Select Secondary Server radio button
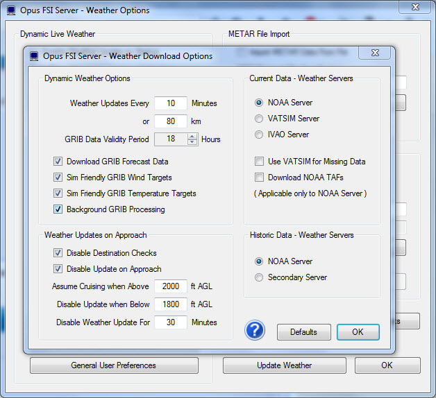Screen dimensions: 436x398 259,277
